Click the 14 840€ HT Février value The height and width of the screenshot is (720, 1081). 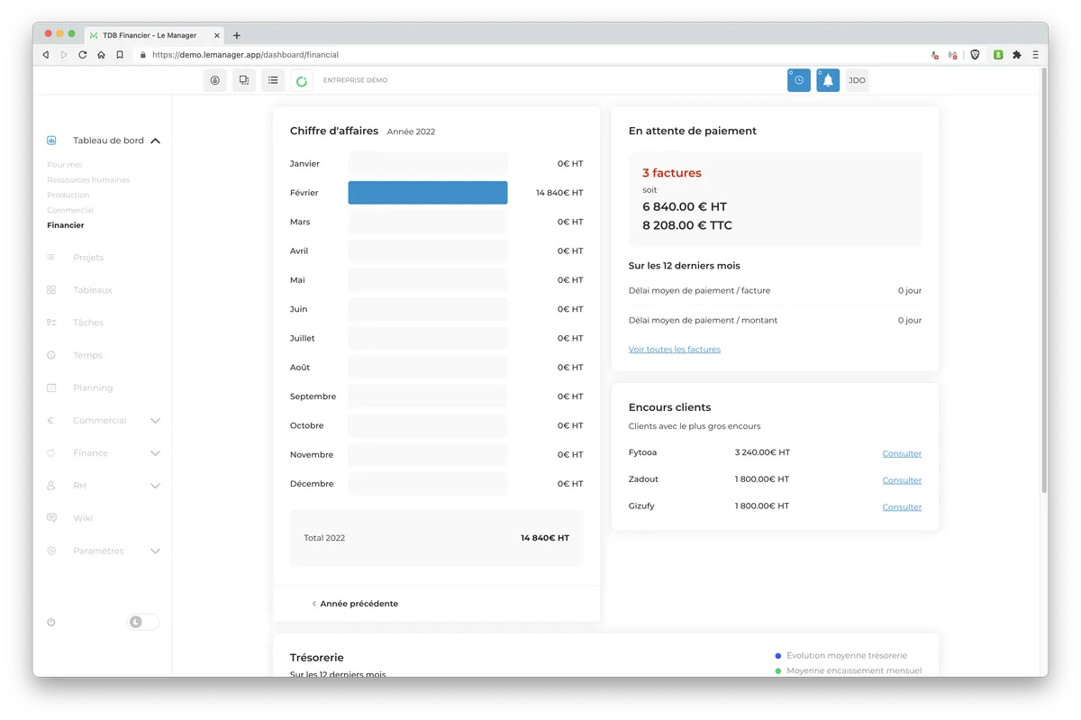[x=559, y=193]
